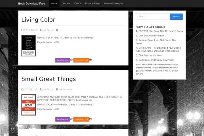Click step '5. Click Next or Confirm'
This screenshot has width=204, height=136.
pyautogui.click(x=149, y=55)
